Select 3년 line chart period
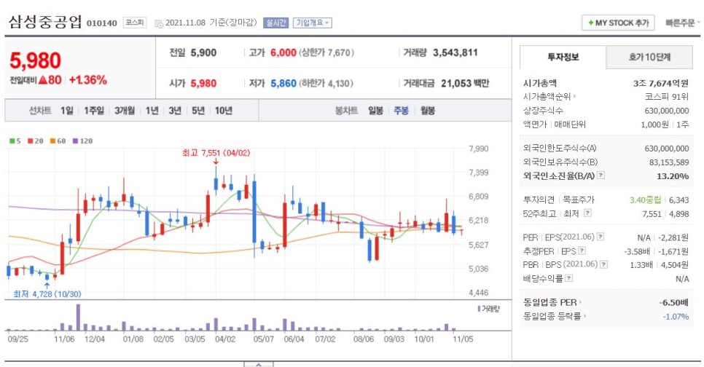Screen dimensions: 704x367 (x=175, y=111)
